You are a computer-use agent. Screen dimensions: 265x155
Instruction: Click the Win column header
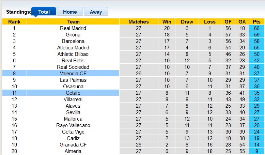(167, 22)
